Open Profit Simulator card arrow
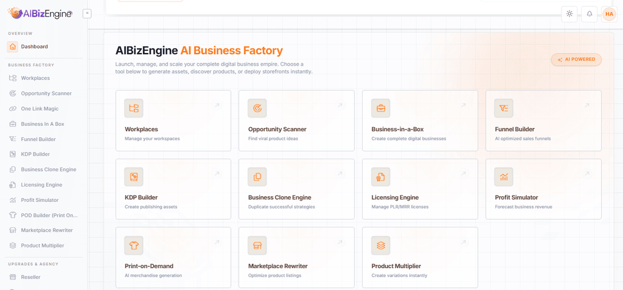 point(587,174)
